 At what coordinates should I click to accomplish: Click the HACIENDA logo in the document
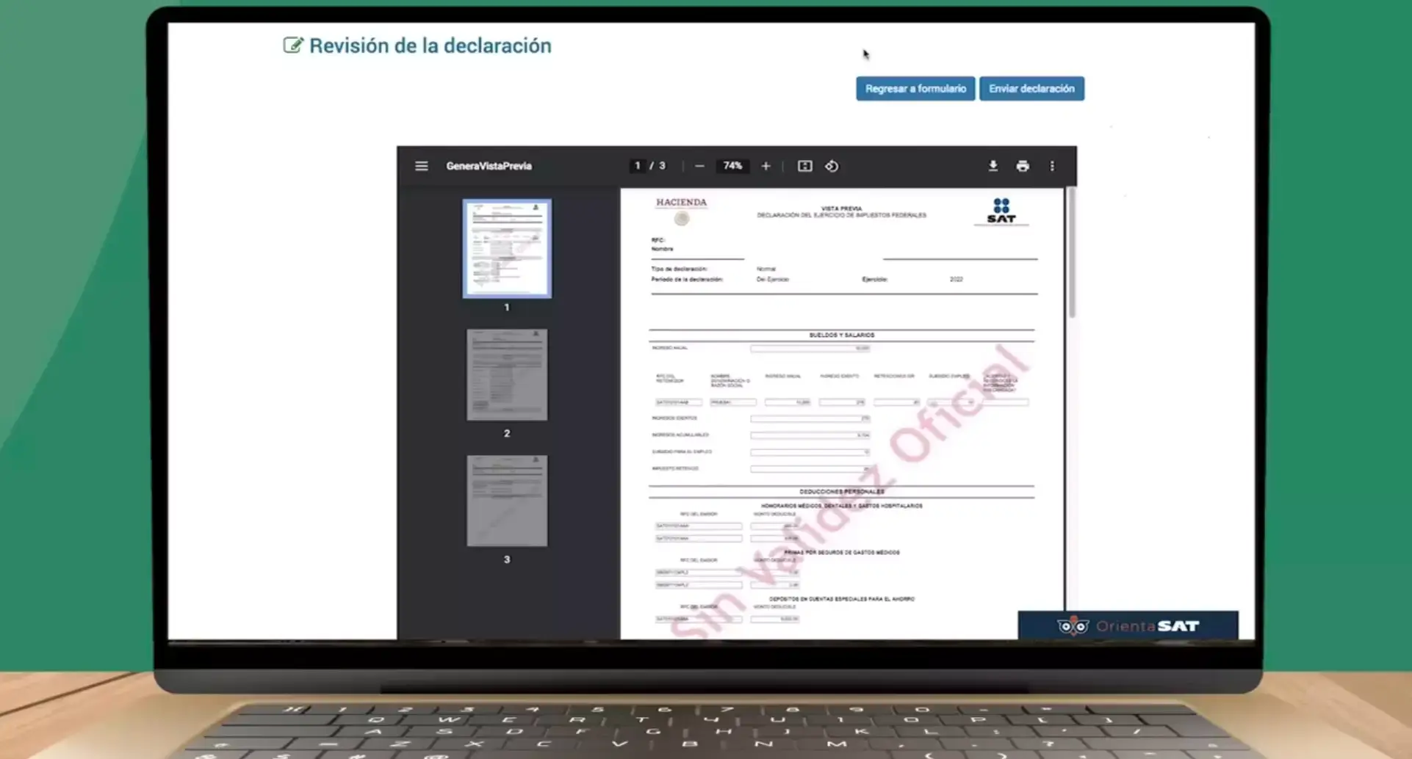[681, 211]
